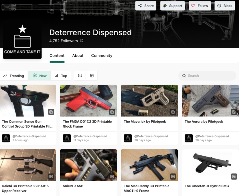Screen dimensions: 239x196
Task: Select the Top sort option
Action: (x=61, y=76)
